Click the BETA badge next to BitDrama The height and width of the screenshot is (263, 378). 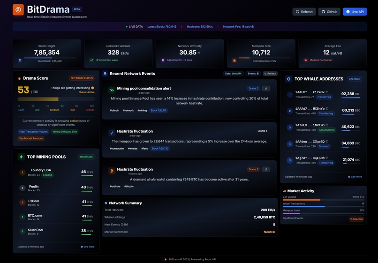tap(77, 9)
